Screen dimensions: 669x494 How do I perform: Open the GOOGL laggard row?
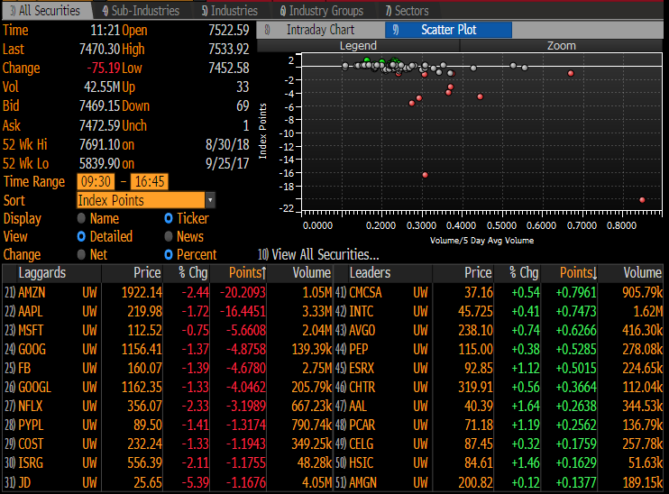168,388
